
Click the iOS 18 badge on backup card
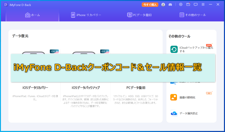pyautogui.click(x=105, y=51)
